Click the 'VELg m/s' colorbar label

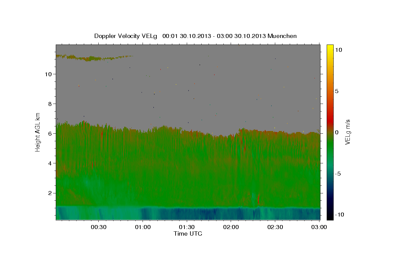347,132
